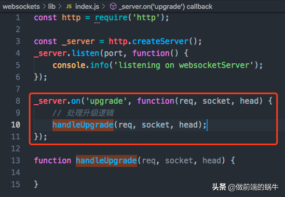
Task: Click the closing "});" on line 6
Action: [40, 77]
